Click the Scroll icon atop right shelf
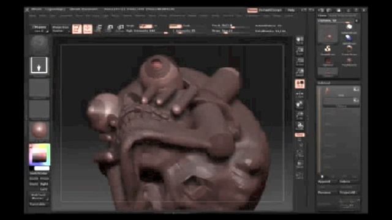The height and width of the screenshot is (220, 392). click(300, 40)
